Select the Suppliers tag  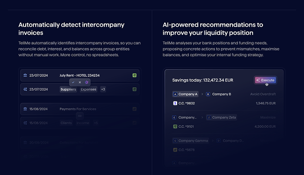68,90
